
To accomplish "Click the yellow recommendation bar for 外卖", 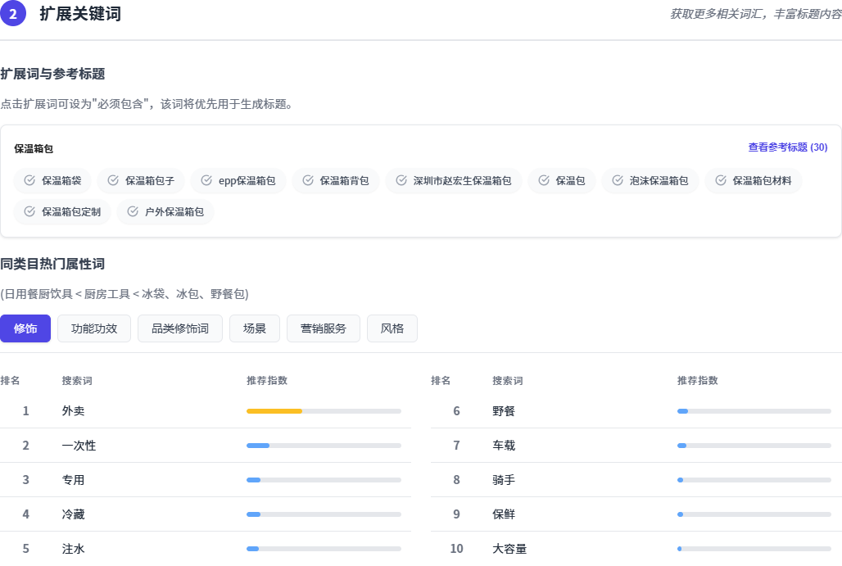I will tap(274, 411).
